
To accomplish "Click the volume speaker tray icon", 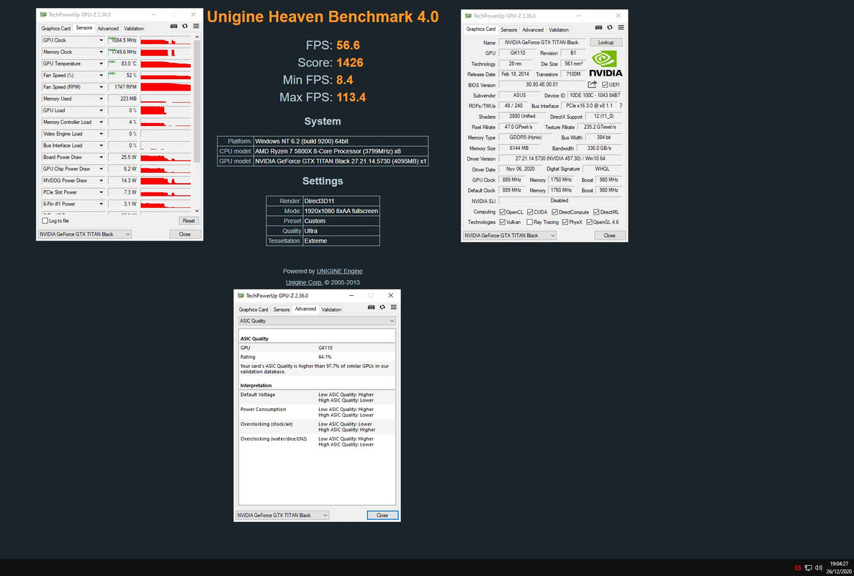I will tap(819, 568).
